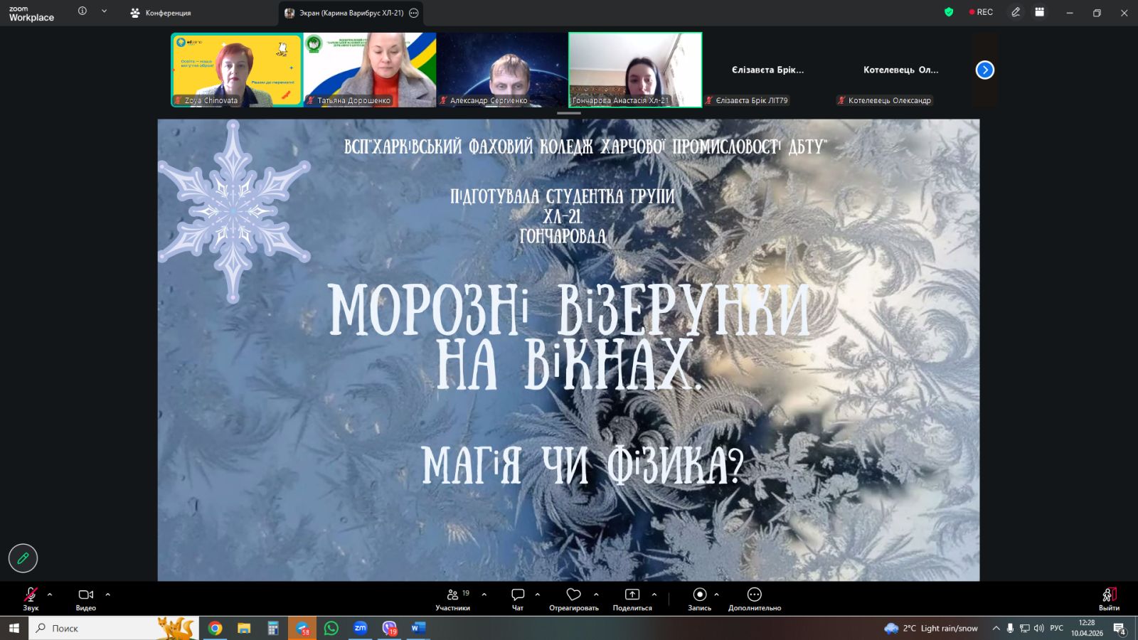Open the More options icon
The width and height of the screenshot is (1138, 640).
754,595
